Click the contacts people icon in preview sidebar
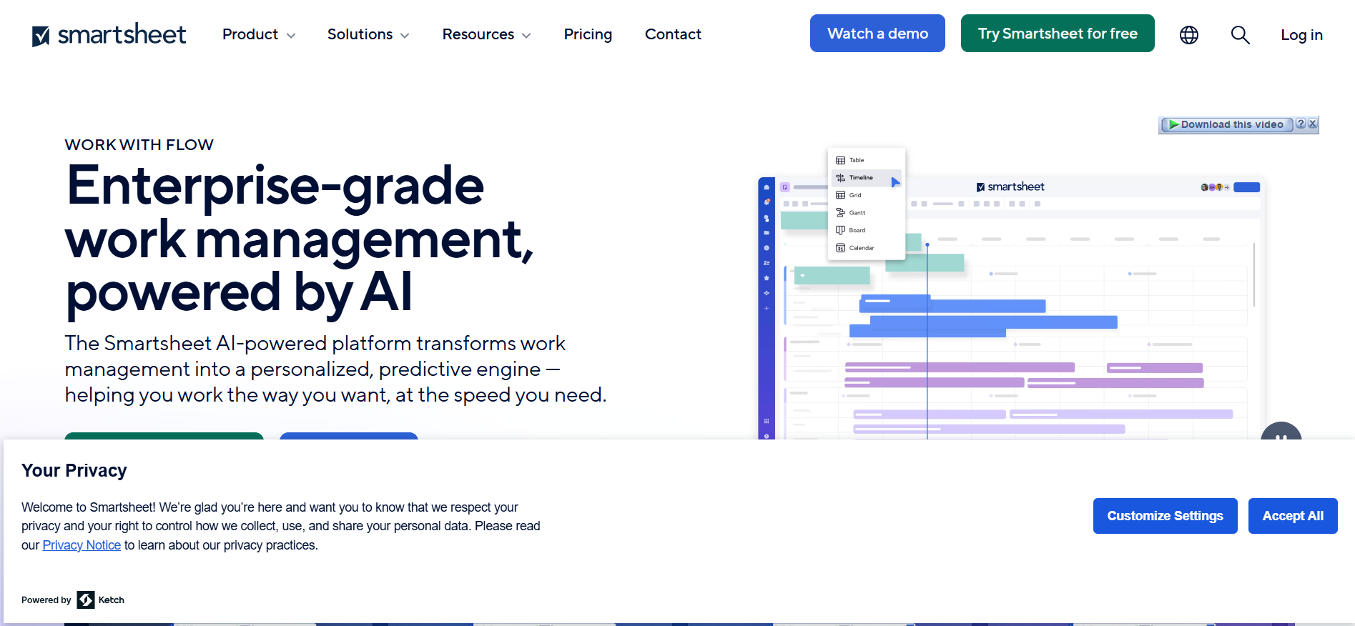The height and width of the screenshot is (626, 1355). (767, 263)
